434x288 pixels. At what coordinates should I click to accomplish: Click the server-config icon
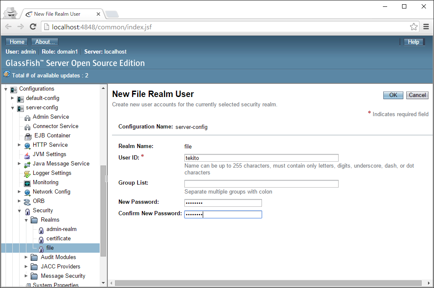(x=20, y=108)
